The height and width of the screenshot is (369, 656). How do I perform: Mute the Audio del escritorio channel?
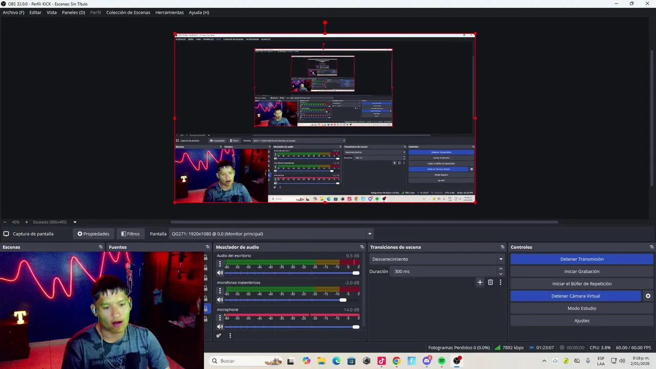coord(220,273)
